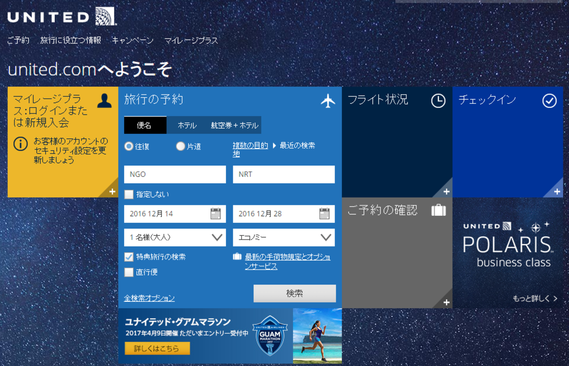This screenshot has height=366, width=569.
Task: Check the 指定しない checkbox
Action: [x=129, y=194]
